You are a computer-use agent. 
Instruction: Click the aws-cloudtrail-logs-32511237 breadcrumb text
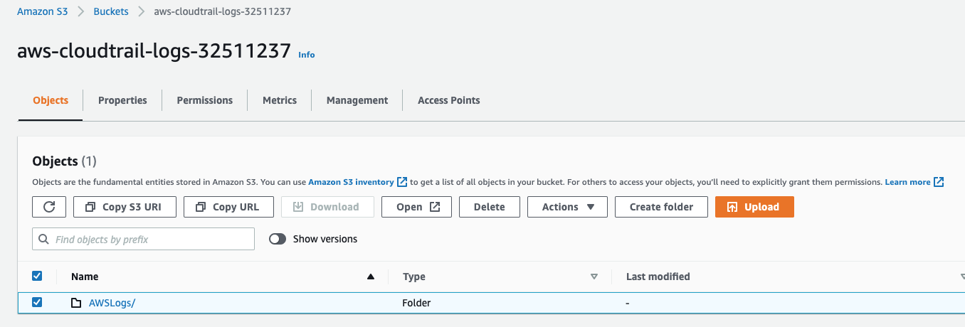coord(222,11)
